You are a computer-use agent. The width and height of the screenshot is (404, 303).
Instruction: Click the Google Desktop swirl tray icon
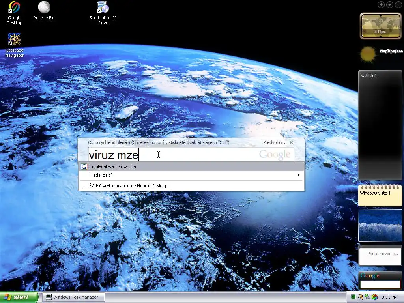(375, 297)
